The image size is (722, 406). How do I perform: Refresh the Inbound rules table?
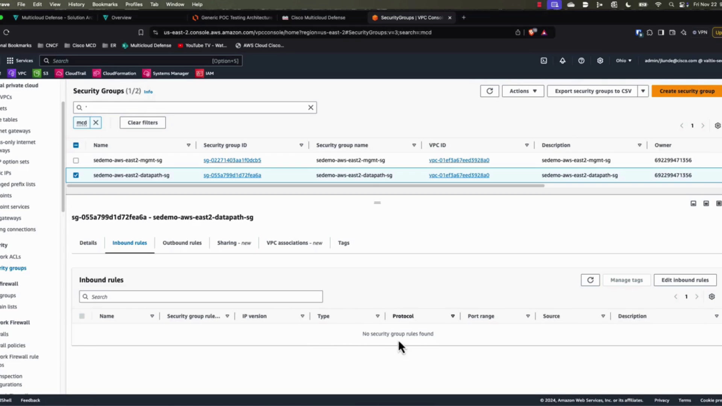(x=590, y=280)
